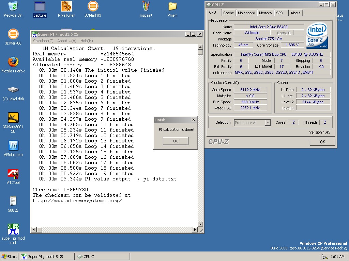Switch to the About tab in CPU-Z
Image resolution: width=349 pixels, height=261 pixels.
295,13
